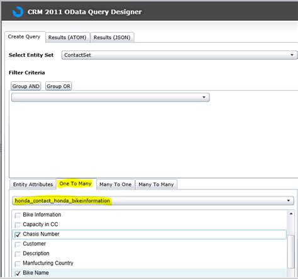Image resolution: width=298 pixels, height=279 pixels.
Task: Click the Manfucturing Country label text
Action: click(48, 263)
